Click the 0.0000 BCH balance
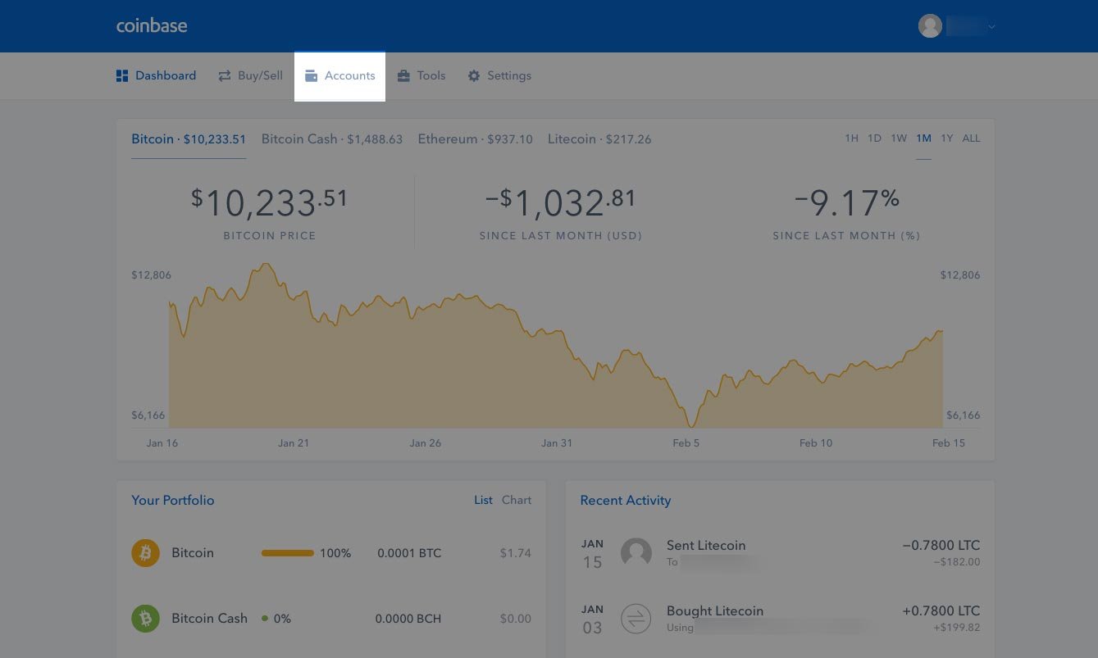 click(x=408, y=619)
